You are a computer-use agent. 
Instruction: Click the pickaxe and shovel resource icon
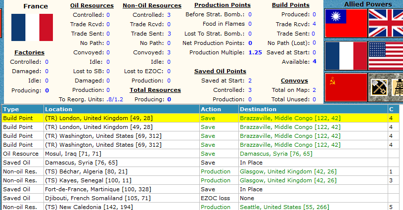tap(379, 87)
